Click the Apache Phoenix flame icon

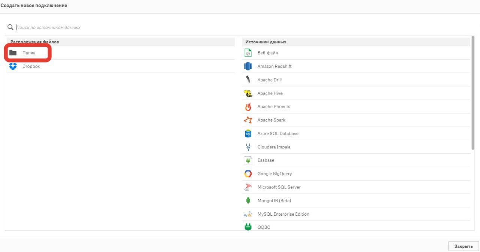(248, 107)
